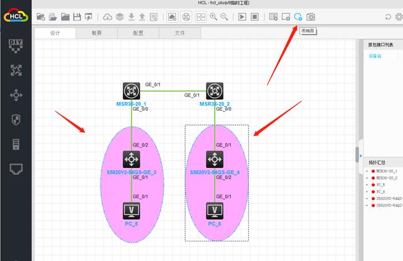The height and width of the screenshot is (261, 403).
Task: Click the upload arrow icon
Action: (142, 17)
